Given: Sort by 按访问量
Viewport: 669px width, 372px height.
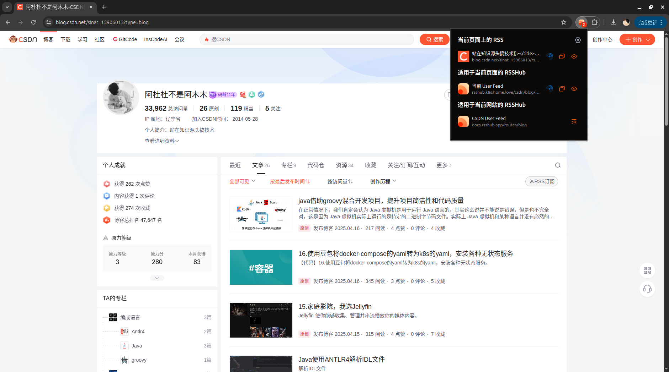Looking at the screenshot, I should [340, 181].
